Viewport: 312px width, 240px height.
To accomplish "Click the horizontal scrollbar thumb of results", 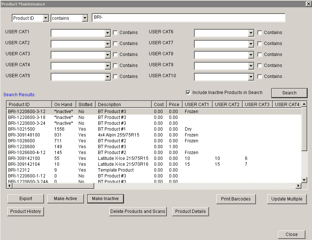I will pos(53,185).
